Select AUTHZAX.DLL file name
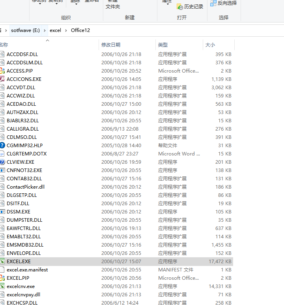284x305 pixels. click(22, 112)
